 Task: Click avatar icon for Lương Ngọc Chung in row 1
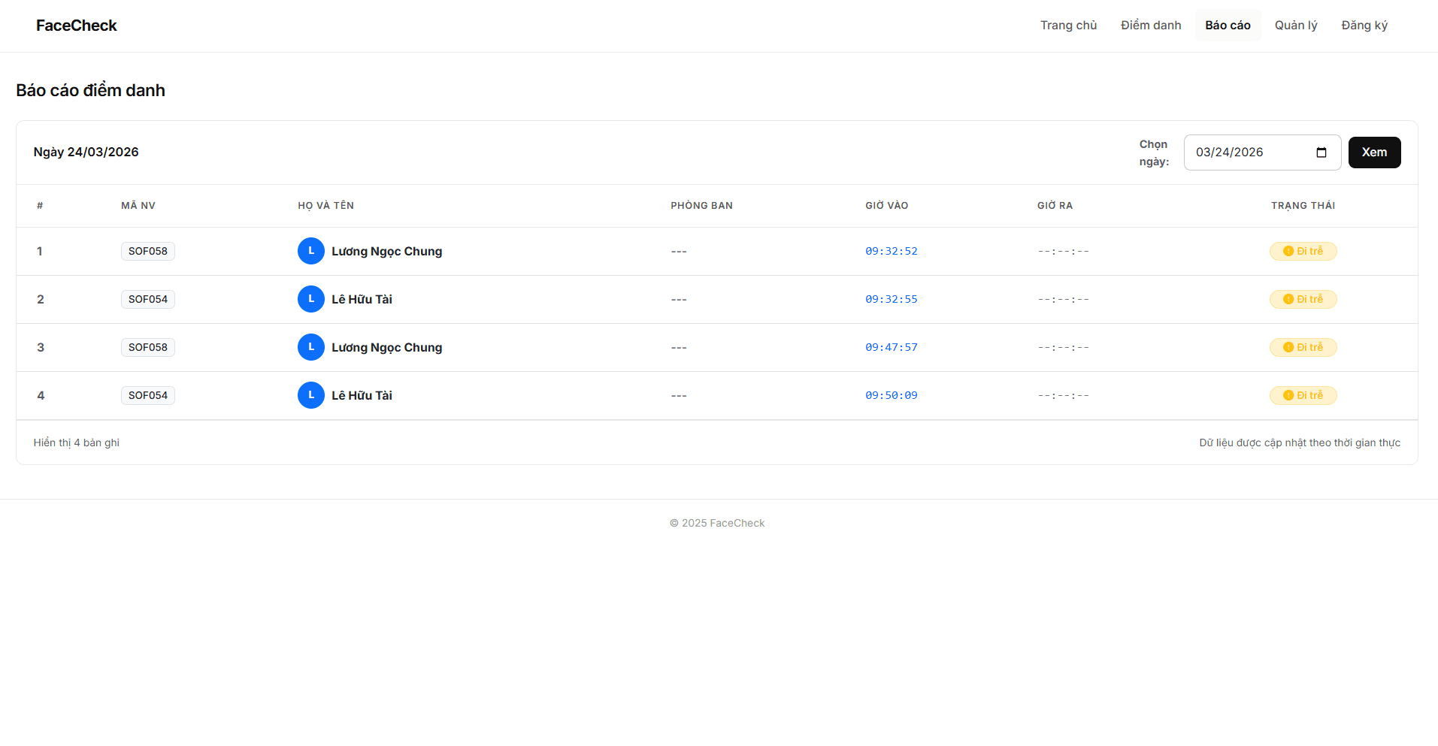[310, 251]
